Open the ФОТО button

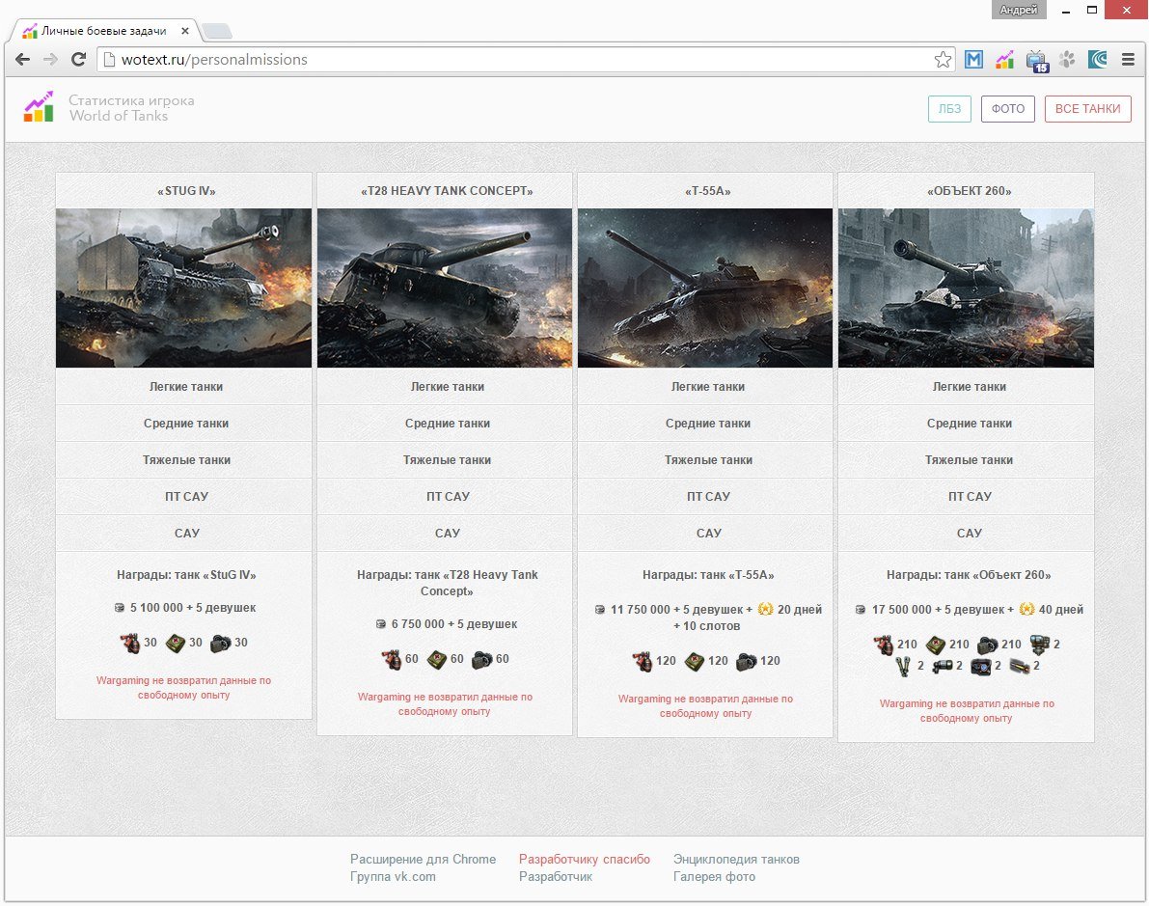point(1008,108)
